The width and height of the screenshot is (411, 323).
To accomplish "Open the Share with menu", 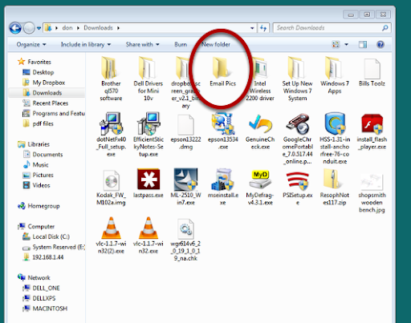I will [x=142, y=44].
